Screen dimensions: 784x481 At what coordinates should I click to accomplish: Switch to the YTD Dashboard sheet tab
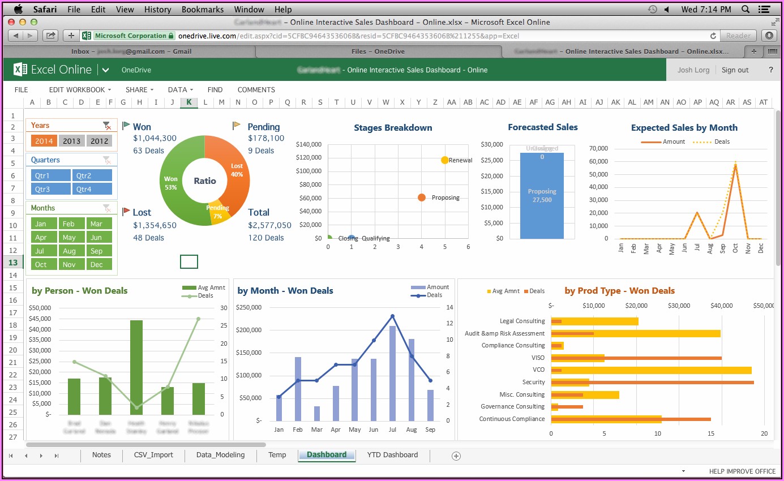tap(393, 455)
